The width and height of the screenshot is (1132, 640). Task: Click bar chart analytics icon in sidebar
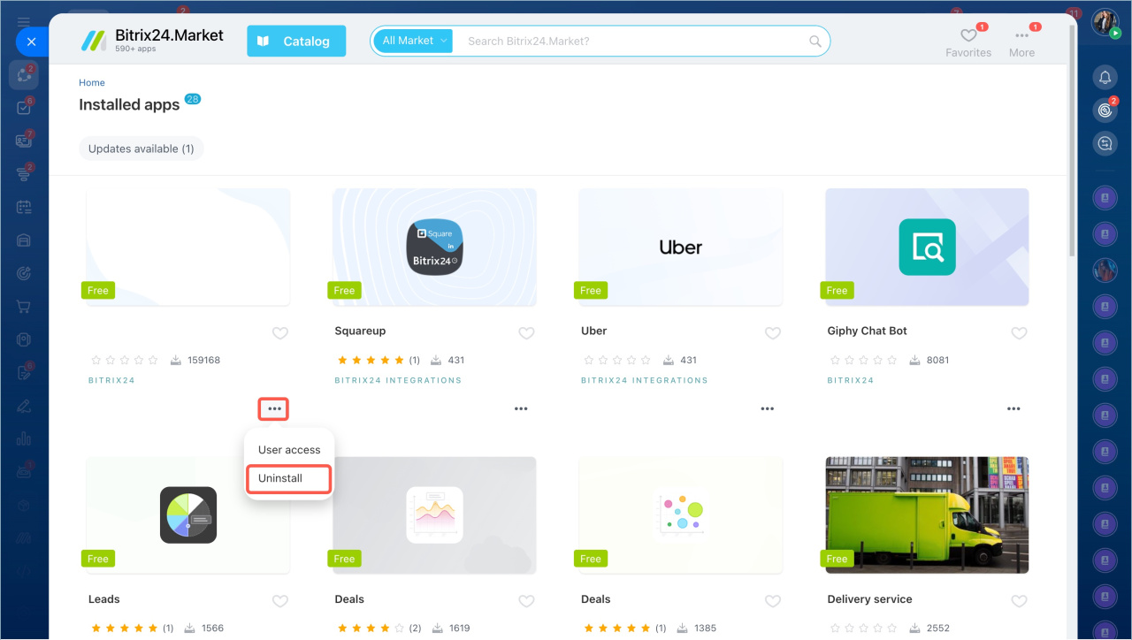click(x=25, y=438)
